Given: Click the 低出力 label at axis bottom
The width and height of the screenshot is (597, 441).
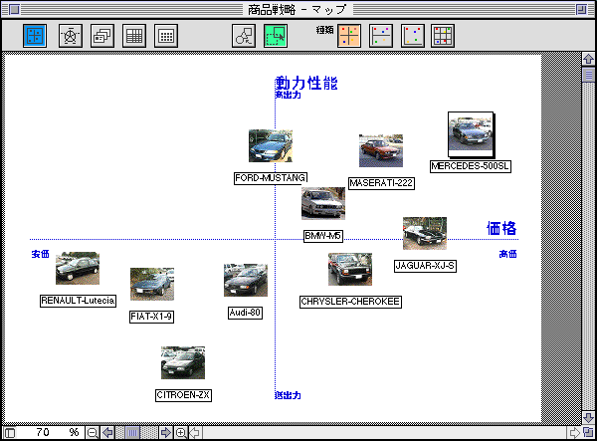Looking at the screenshot, I should (x=289, y=395).
